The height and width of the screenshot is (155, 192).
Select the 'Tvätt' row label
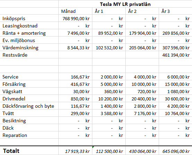click(x=29, y=113)
